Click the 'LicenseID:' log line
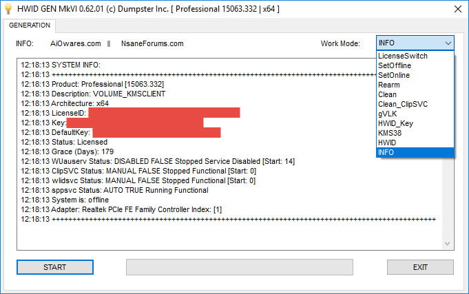 coord(54,113)
